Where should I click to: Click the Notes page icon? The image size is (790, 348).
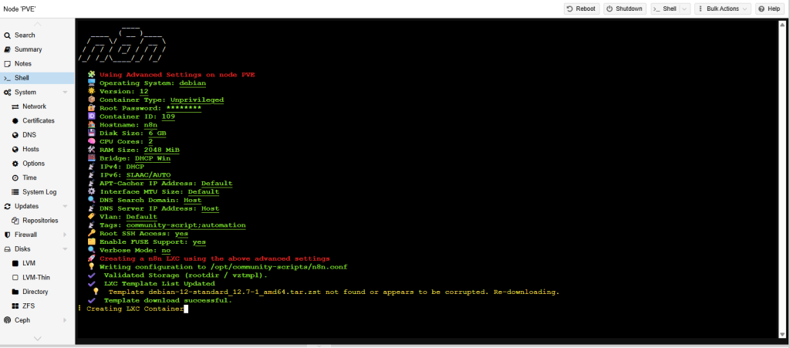click(7, 64)
